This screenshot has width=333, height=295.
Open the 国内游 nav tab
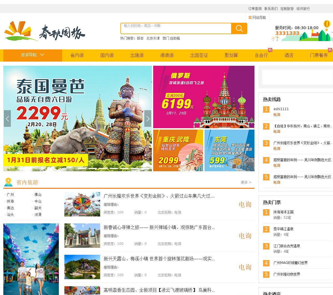107,55
